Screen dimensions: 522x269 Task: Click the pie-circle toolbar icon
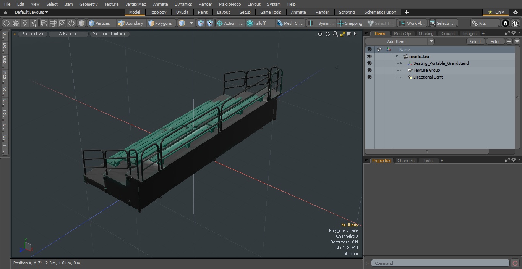(x=71, y=23)
